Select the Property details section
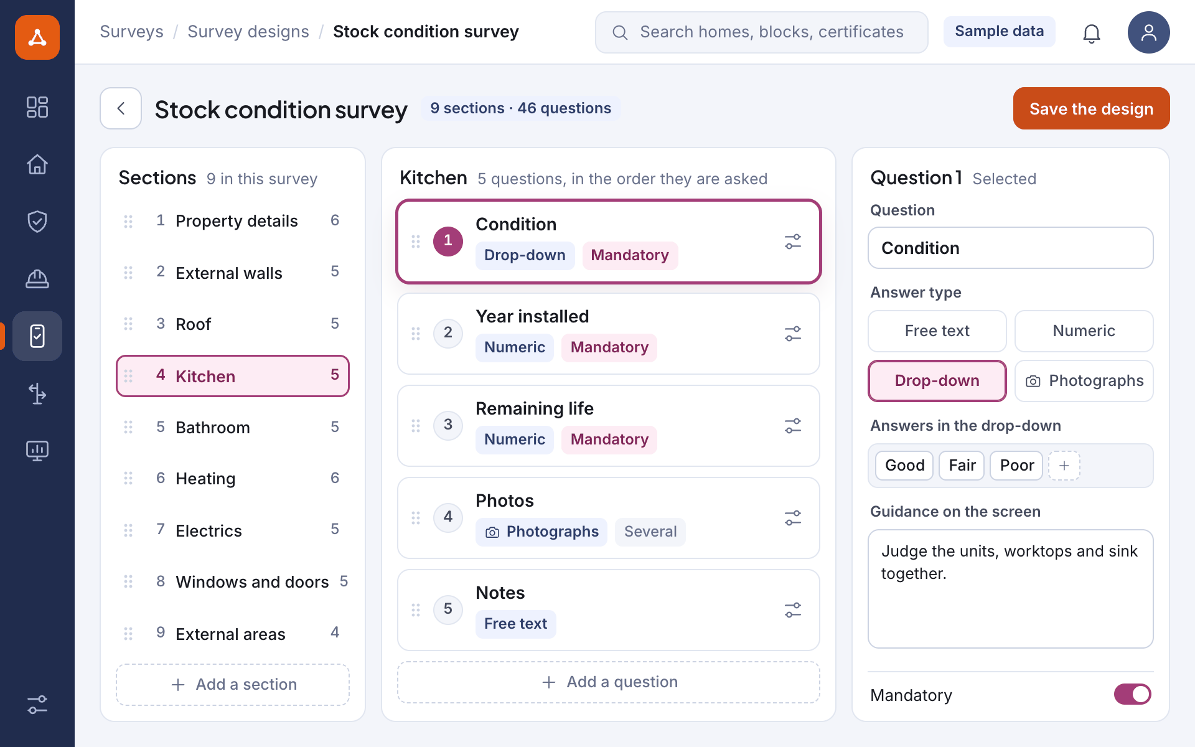Viewport: 1195px width, 747px height. point(233,221)
